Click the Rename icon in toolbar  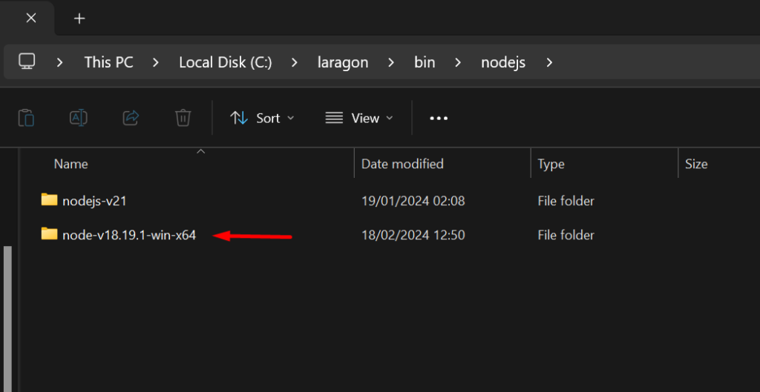tap(79, 118)
